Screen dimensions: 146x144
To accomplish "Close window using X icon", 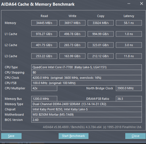I will [142, 4].
